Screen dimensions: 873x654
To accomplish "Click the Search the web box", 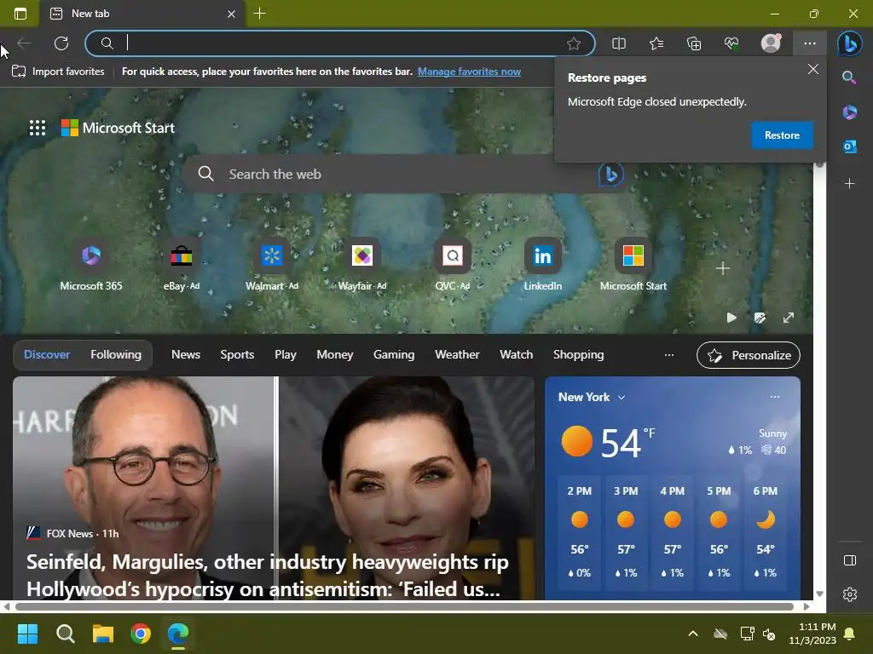I will click(407, 174).
